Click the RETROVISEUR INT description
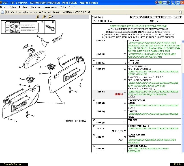This screenshot has height=166, width=184. click(138, 66)
